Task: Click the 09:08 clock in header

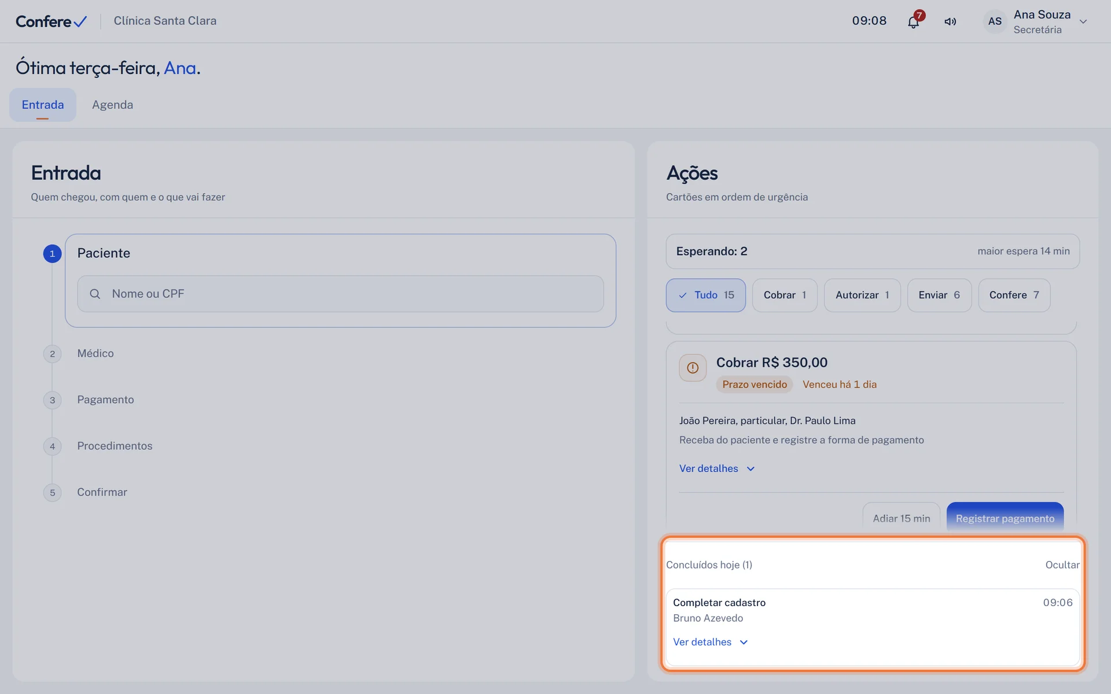Action: pyautogui.click(x=869, y=21)
